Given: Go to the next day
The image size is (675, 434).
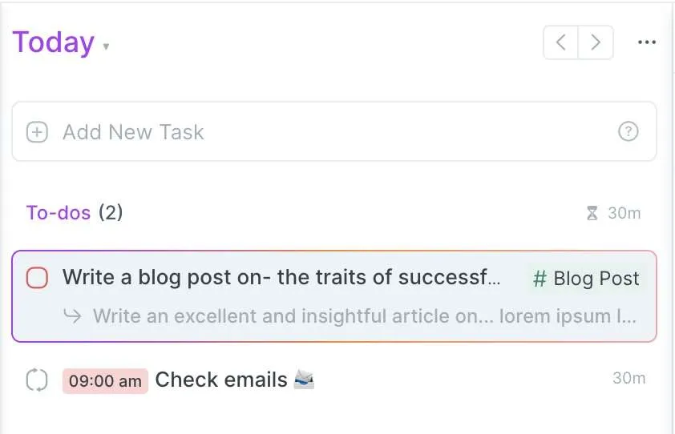Looking at the screenshot, I should coord(596,42).
